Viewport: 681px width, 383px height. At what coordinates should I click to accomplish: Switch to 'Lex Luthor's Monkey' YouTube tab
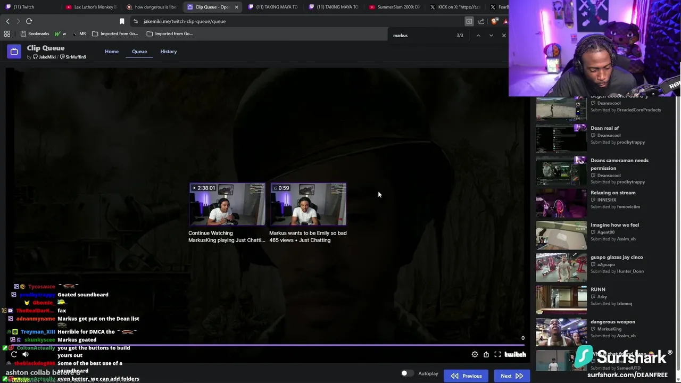click(x=90, y=7)
